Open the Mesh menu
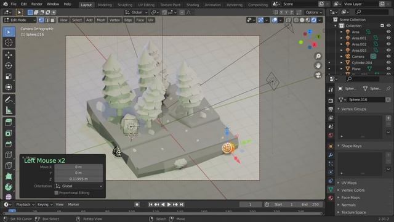 click(101, 20)
